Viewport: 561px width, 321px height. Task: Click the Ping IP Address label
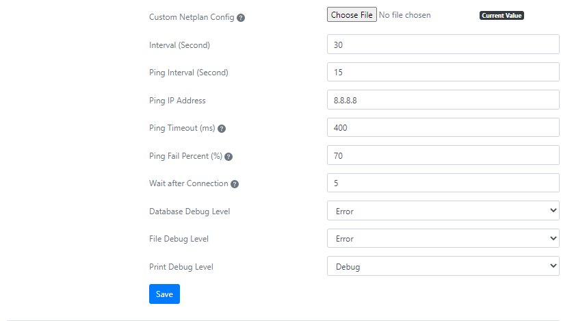point(177,101)
